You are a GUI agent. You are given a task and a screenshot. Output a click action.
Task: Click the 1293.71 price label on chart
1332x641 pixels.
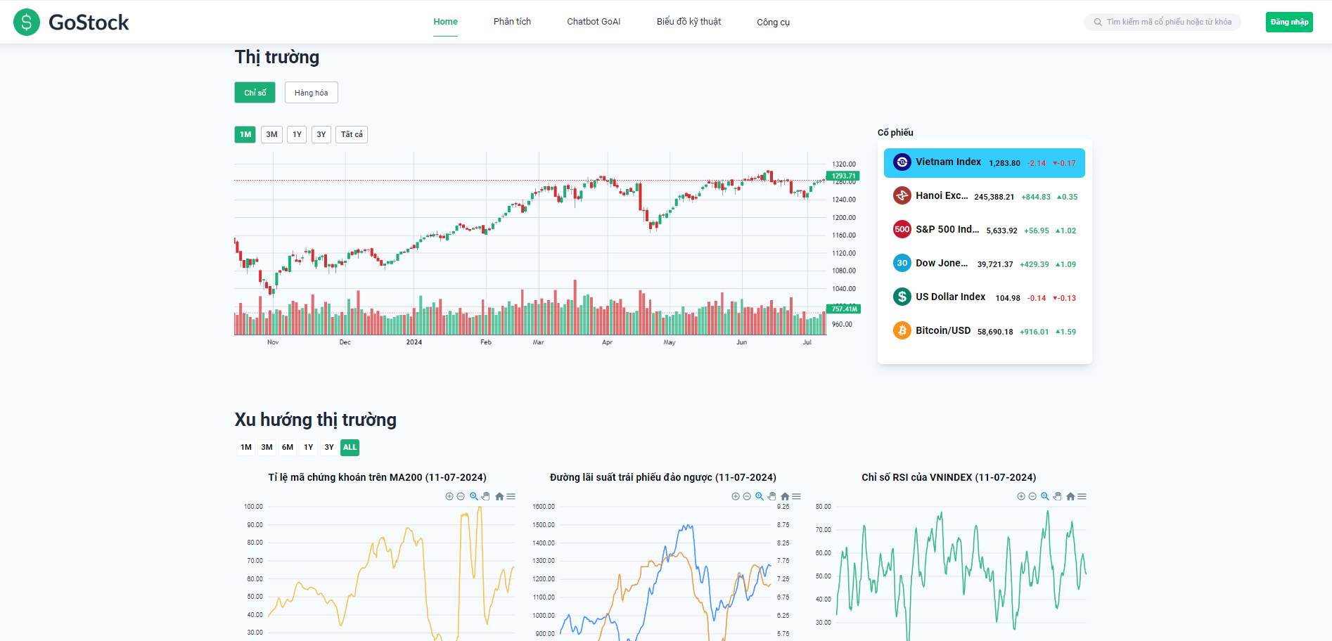point(843,176)
